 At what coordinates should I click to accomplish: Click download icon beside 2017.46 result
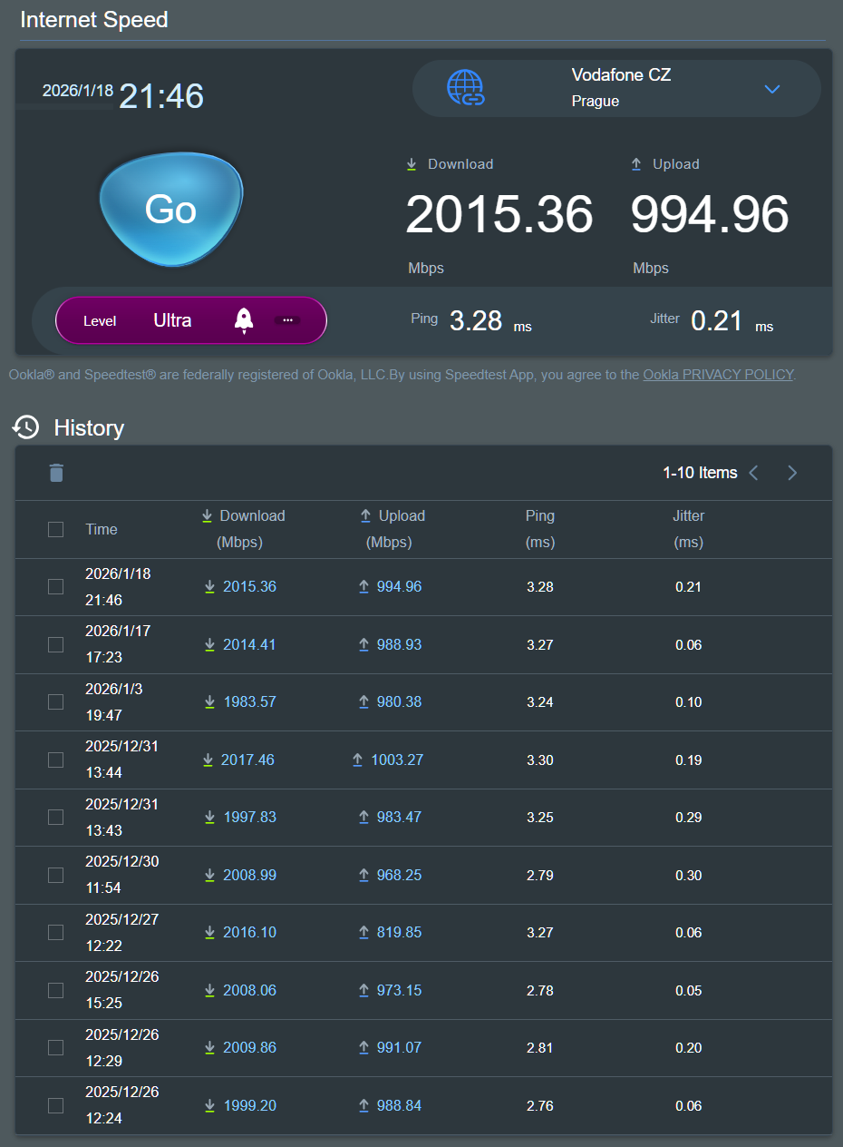[x=208, y=760]
